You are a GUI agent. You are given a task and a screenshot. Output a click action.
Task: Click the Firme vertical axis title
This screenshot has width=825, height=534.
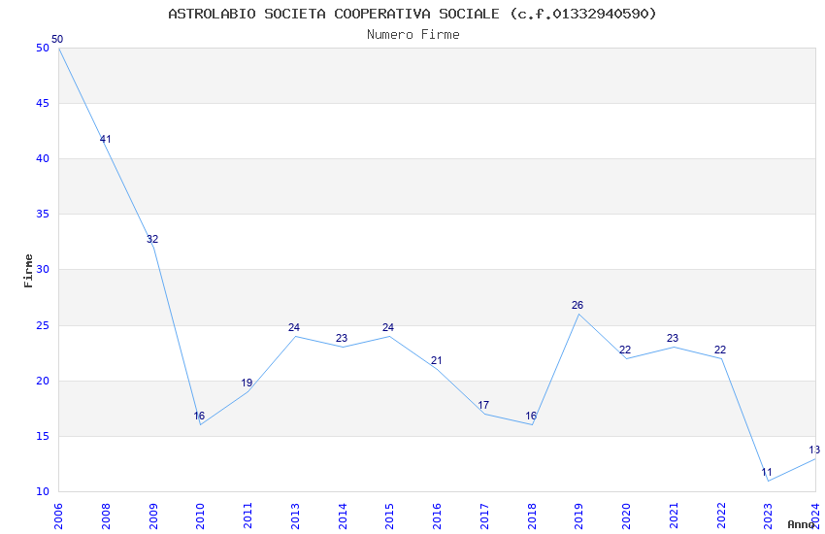pos(28,271)
